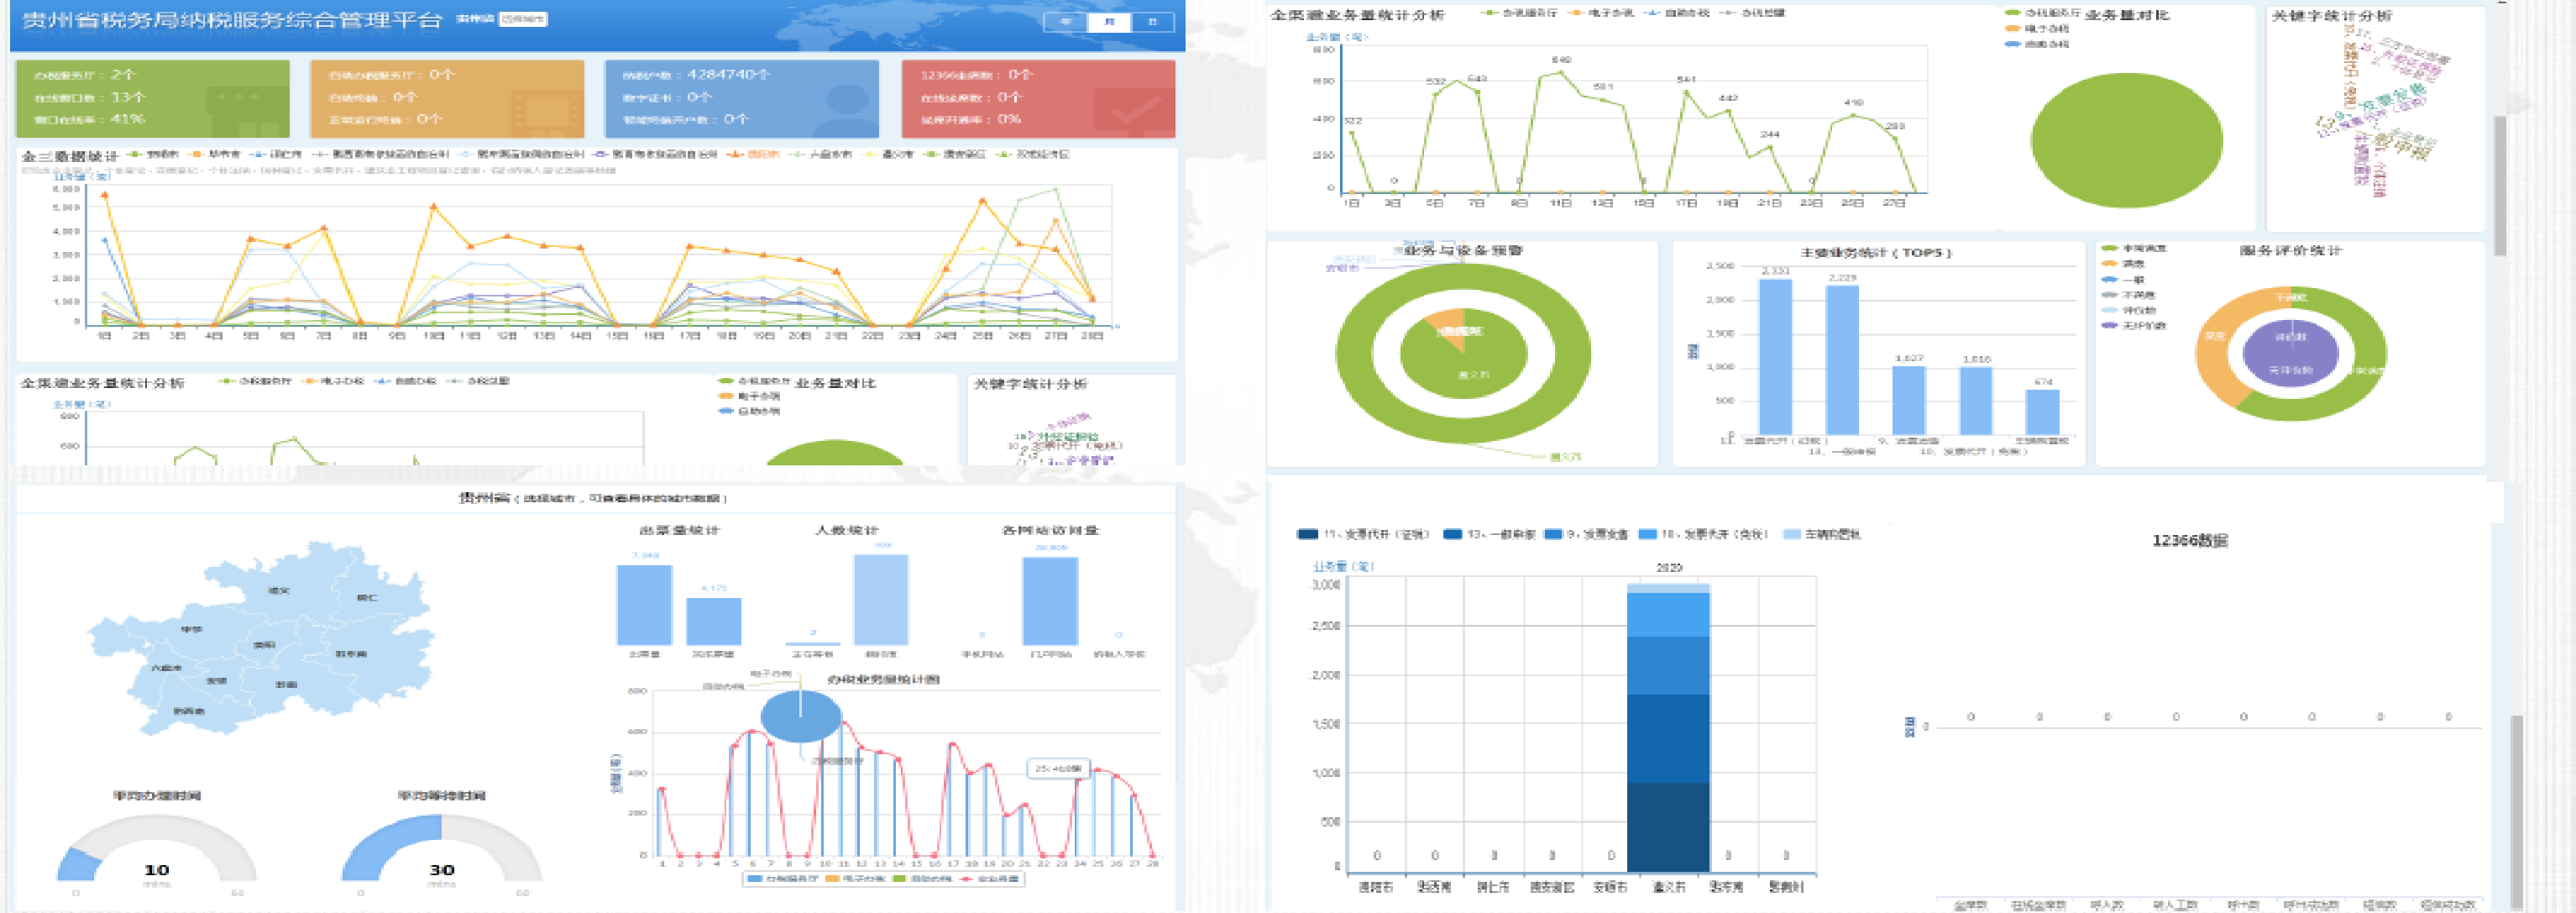Select 贵阳 region on the Guizhou map
The width and height of the screenshot is (2576, 913).
[264, 645]
